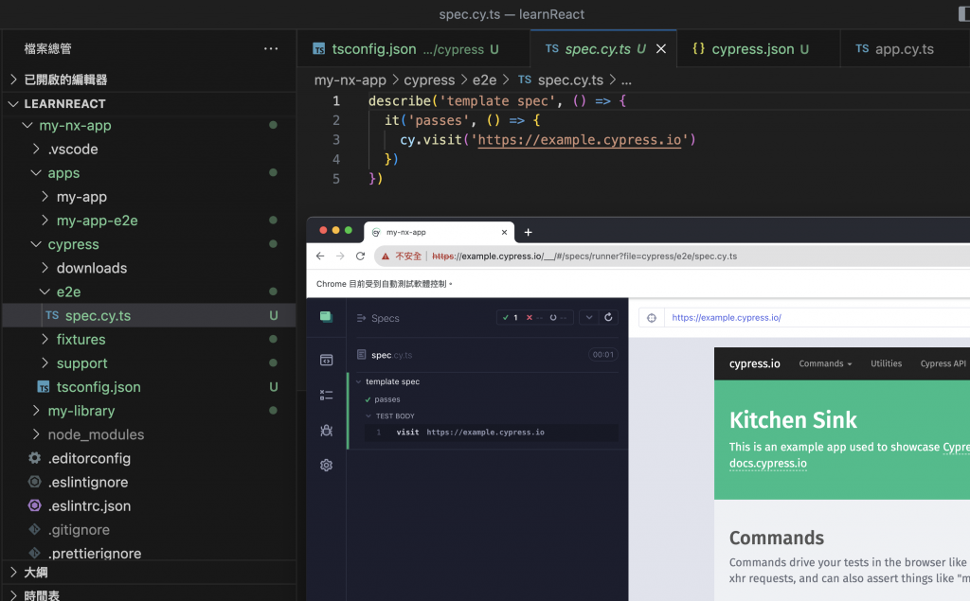
Task: Open the Commands dropdown in Kitchen Sink
Action: [x=825, y=363]
